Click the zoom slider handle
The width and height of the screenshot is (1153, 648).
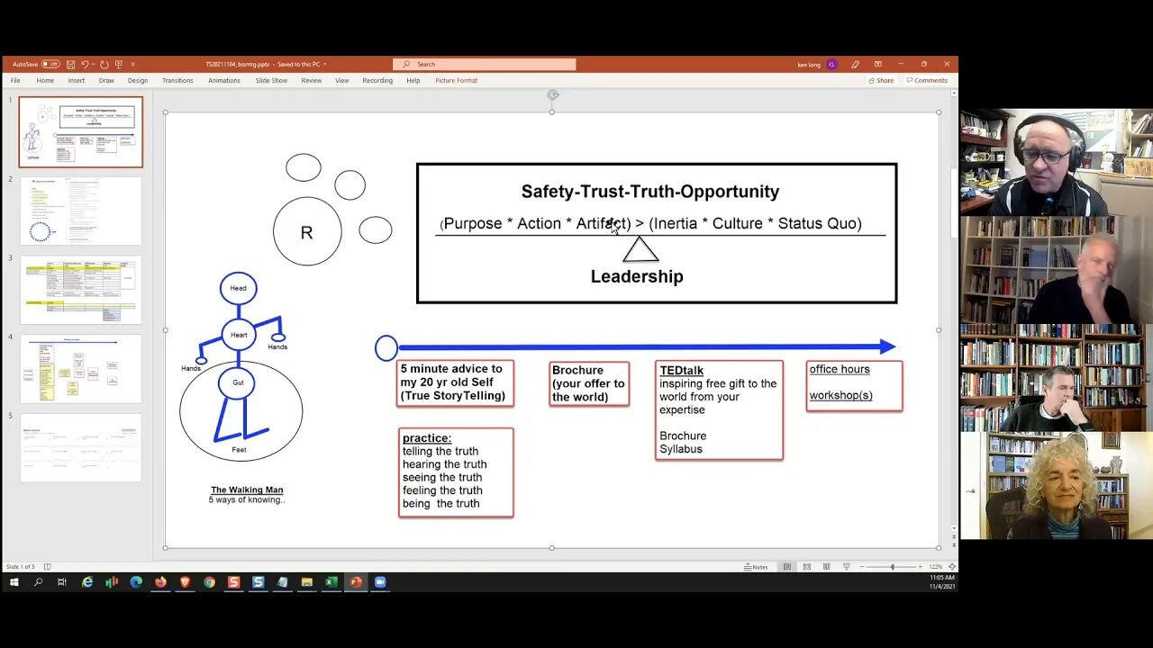coord(893,566)
